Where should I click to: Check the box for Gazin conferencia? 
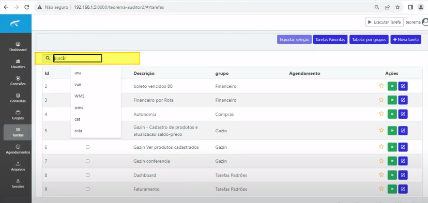(x=88, y=161)
